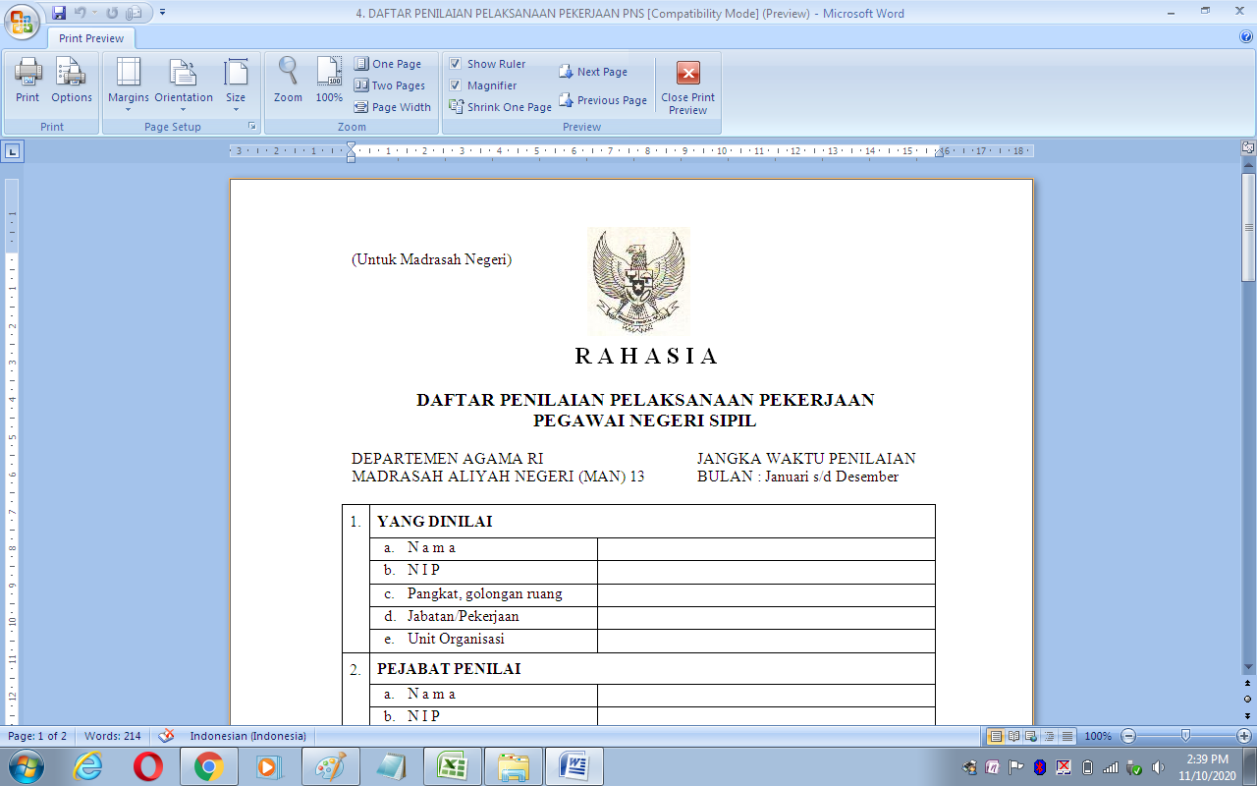The image size is (1257, 786).
Task: Toggle Show Ruler off
Action: pyautogui.click(x=456, y=63)
